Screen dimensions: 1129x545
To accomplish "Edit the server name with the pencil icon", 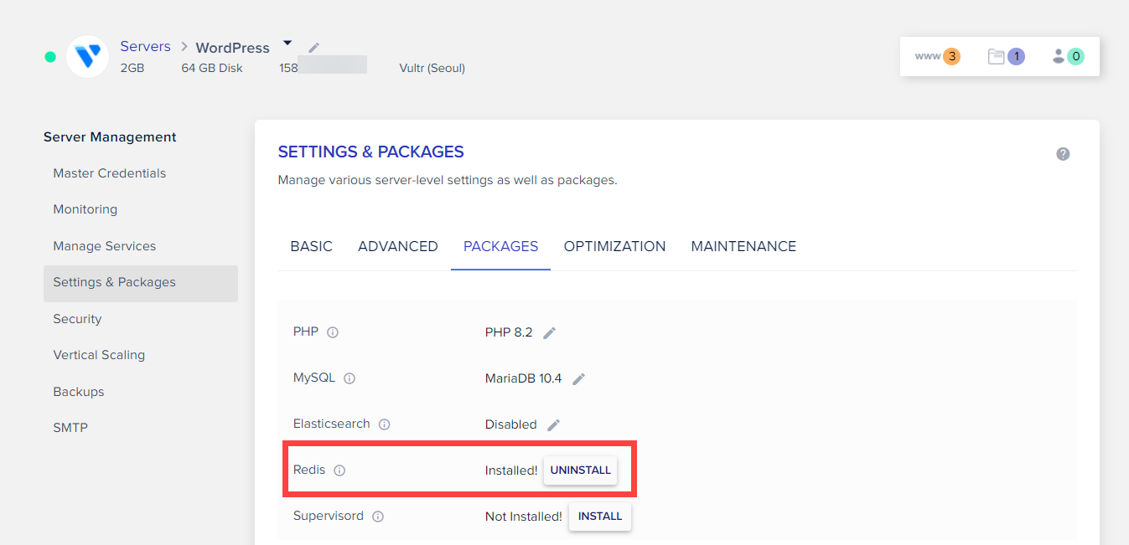I will (313, 48).
